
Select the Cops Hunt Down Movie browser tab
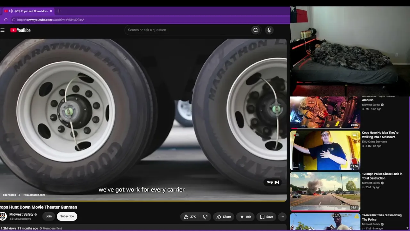pos(28,11)
